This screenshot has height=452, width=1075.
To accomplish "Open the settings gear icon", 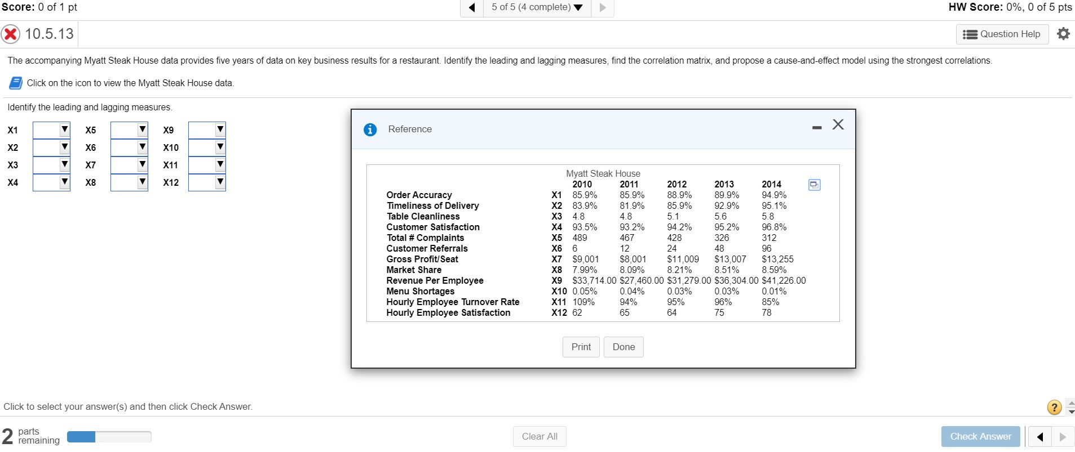I will 1063,34.
